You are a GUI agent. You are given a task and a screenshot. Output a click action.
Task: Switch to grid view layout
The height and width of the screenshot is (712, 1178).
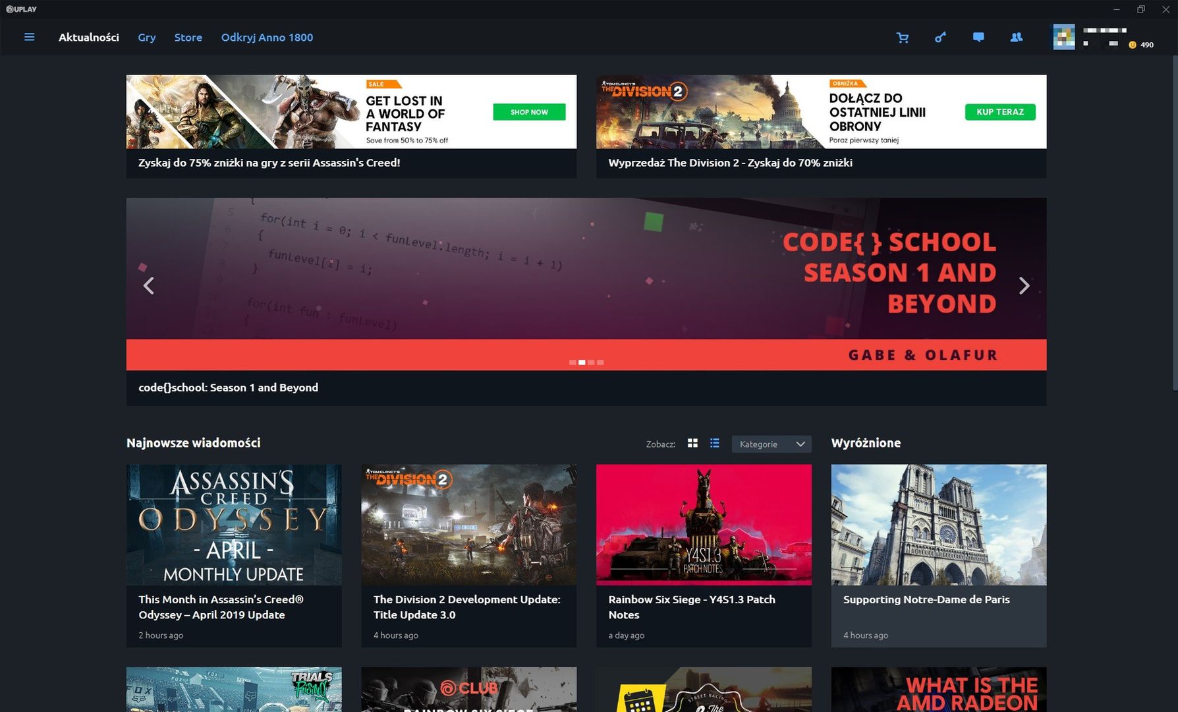[x=692, y=443]
